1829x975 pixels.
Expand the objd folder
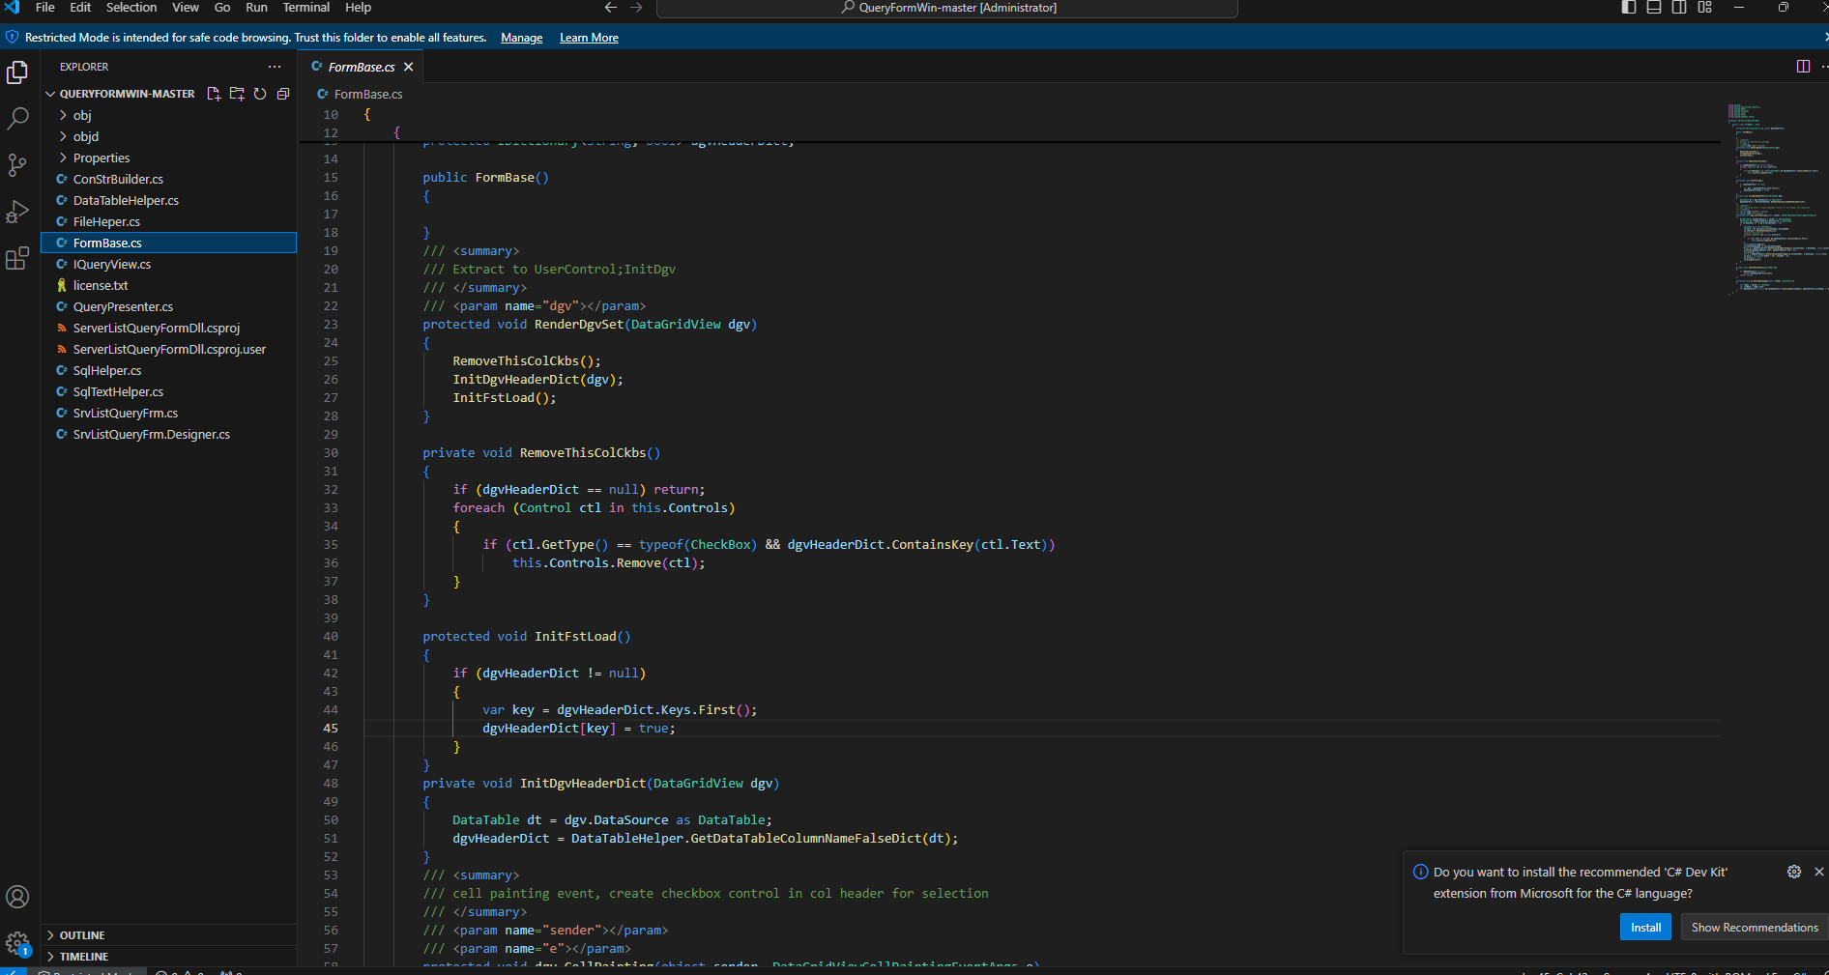pyautogui.click(x=86, y=136)
